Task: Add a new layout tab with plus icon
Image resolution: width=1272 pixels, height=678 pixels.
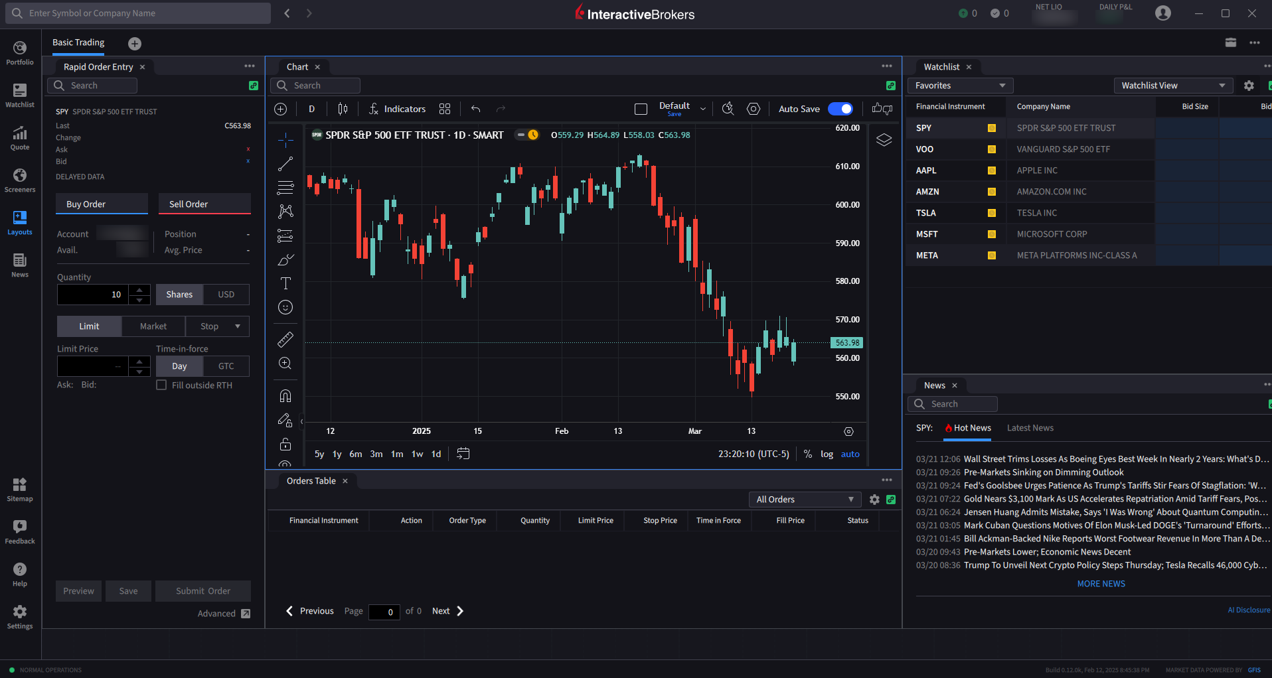Action: (135, 44)
